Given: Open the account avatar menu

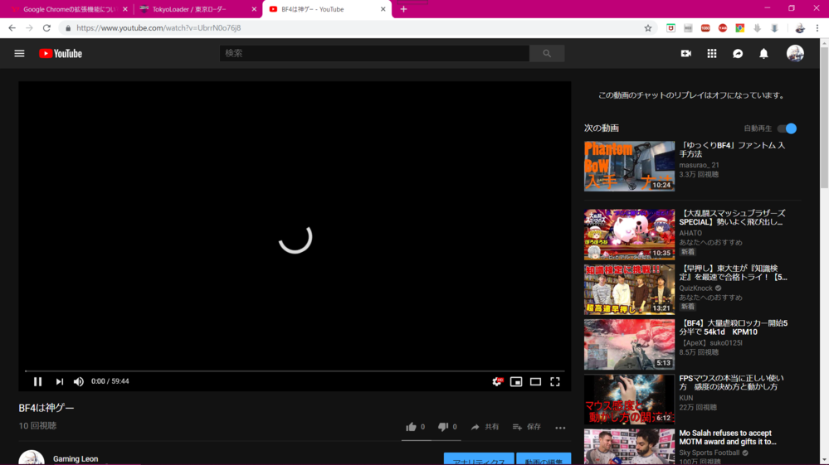Looking at the screenshot, I should tap(795, 54).
